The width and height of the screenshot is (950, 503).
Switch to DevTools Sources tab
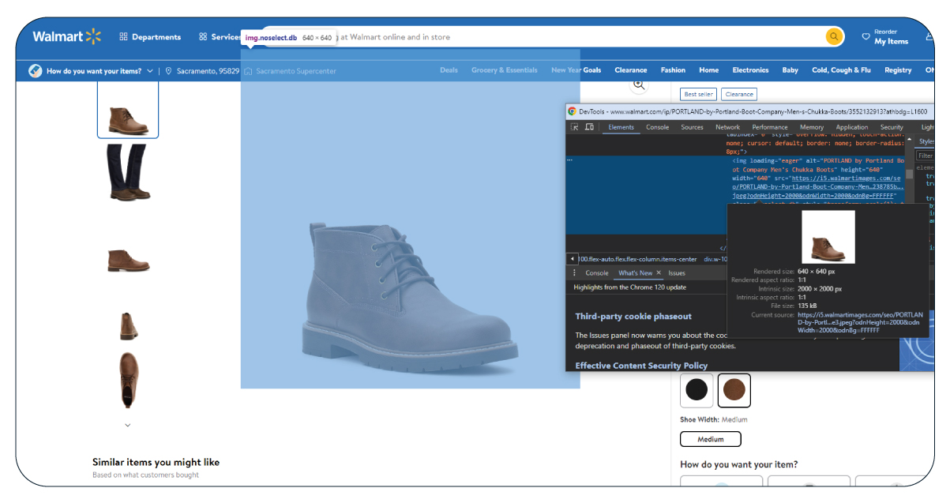click(x=692, y=127)
